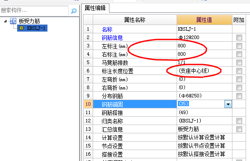The width and height of the screenshot is (250, 161).
Task: Focus the 搜索构件 search box
Action: click(34, 11)
